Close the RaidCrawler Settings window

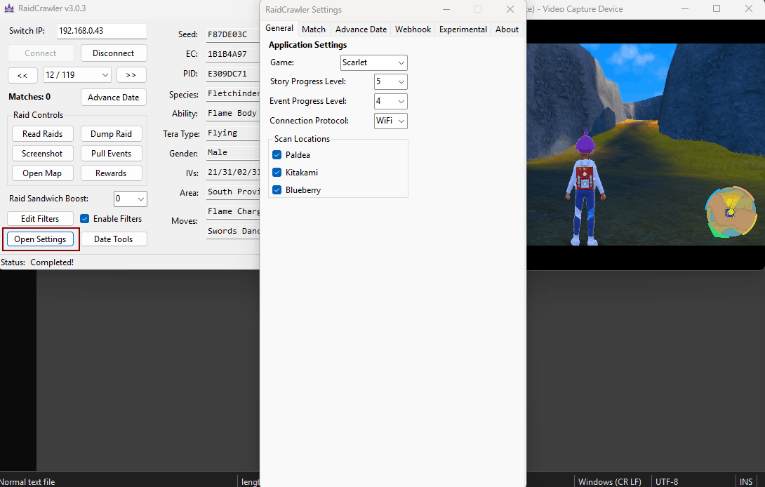click(510, 9)
